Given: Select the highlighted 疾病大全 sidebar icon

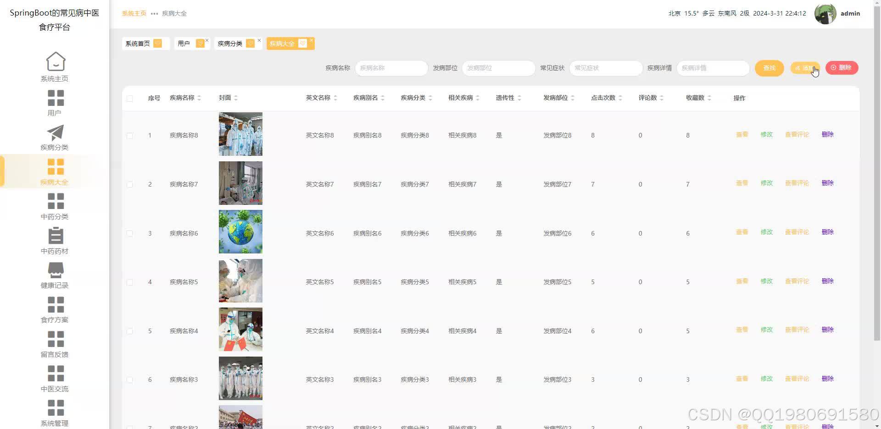Looking at the screenshot, I should [x=56, y=167].
